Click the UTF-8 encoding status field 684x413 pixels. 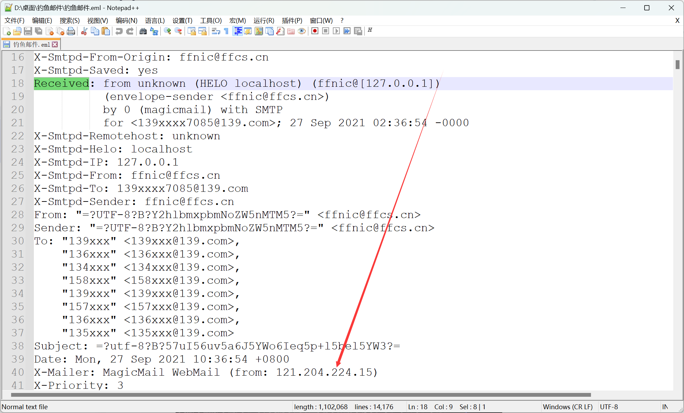coord(609,407)
